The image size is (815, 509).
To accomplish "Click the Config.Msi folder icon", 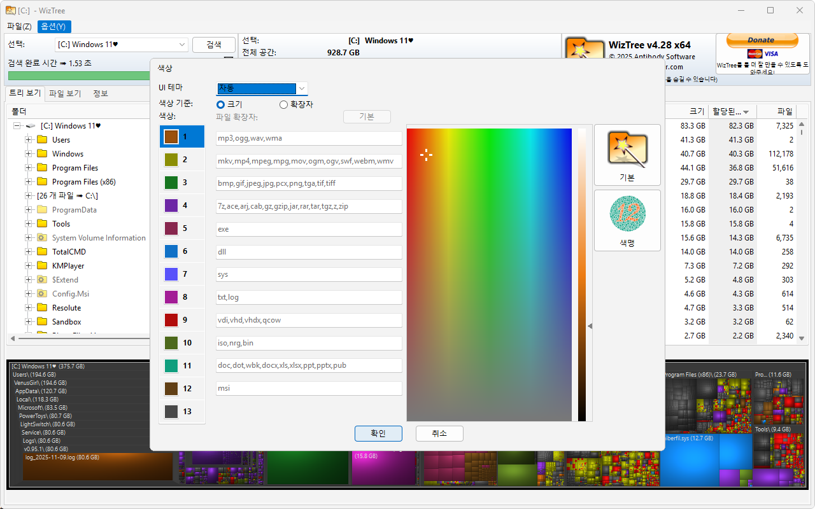I will (x=42, y=294).
